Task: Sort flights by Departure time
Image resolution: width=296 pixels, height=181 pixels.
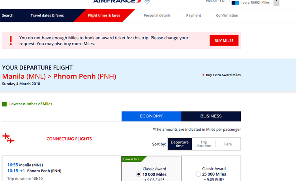Action: coord(180,144)
